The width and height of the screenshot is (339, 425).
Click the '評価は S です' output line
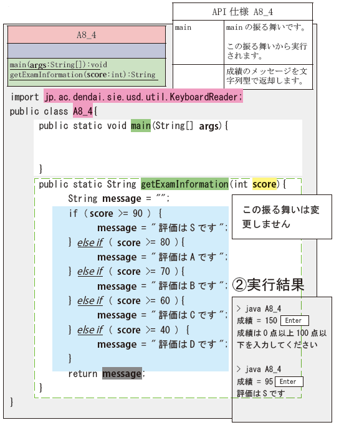point(261,393)
